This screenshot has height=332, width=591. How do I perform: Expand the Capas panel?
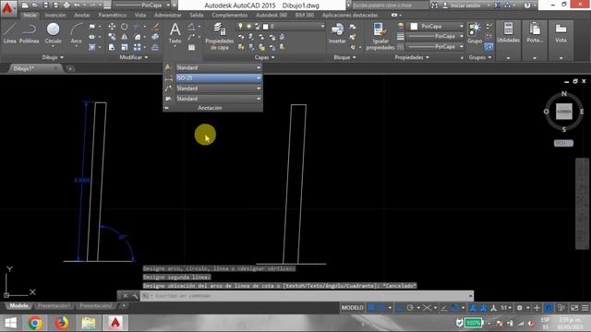pyautogui.click(x=264, y=57)
